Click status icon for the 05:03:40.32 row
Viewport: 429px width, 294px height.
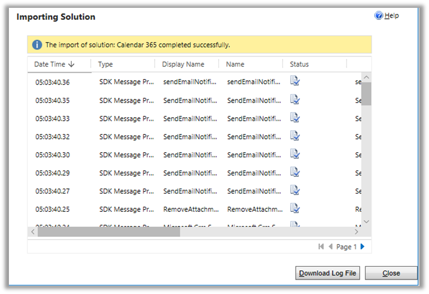[x=295, y=136]
